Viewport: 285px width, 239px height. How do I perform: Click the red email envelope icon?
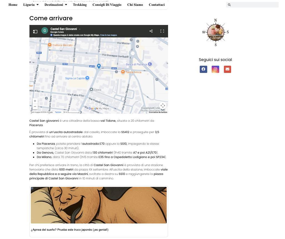[x=227, y=69]
